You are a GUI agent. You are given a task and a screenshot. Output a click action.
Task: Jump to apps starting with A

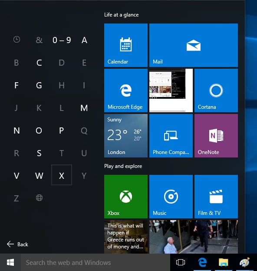coord(84,40)
